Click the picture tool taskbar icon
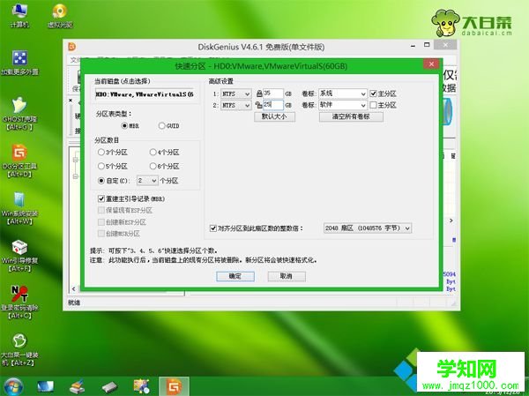 pos(141,387)
